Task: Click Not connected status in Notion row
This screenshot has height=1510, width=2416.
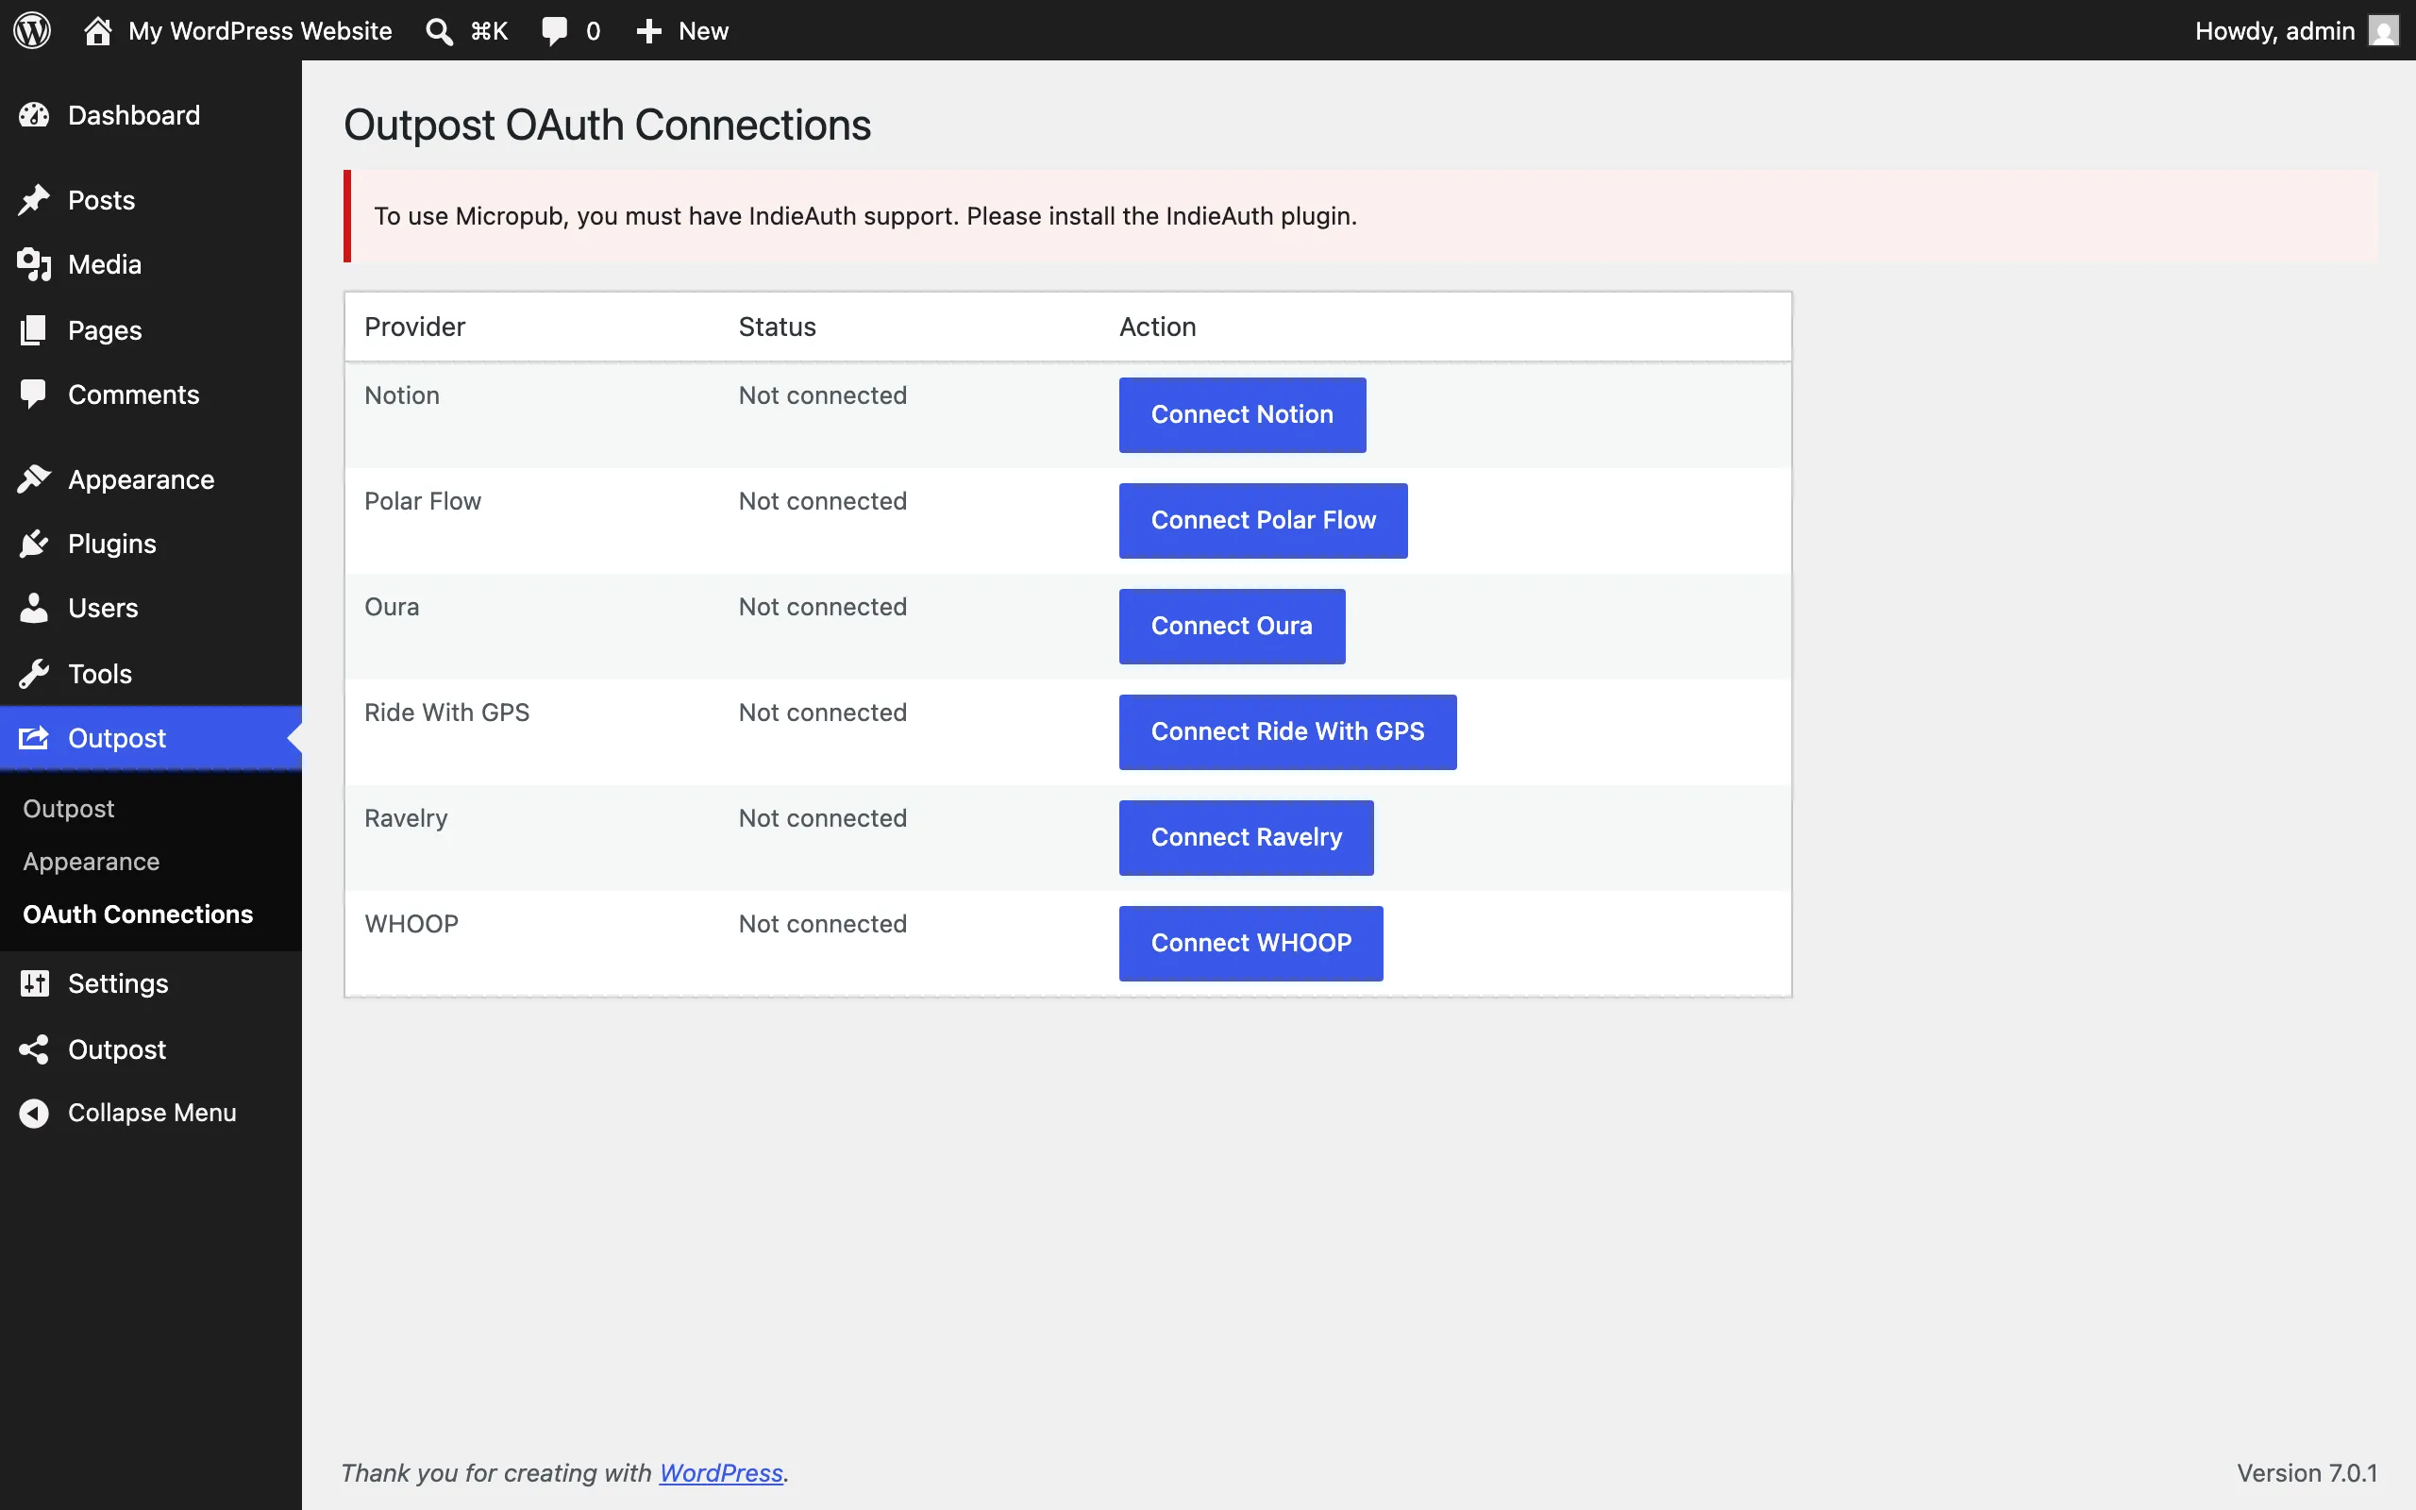Action: click(x=823, y=395)
